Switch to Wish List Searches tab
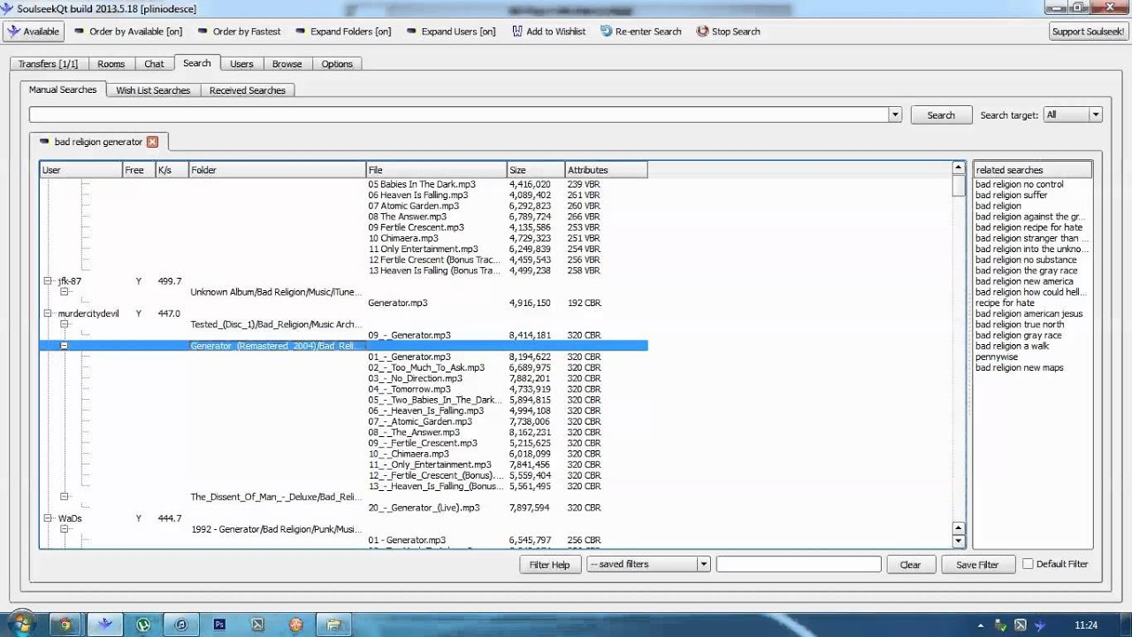The image size is (1132, 637). coord(153,90)
